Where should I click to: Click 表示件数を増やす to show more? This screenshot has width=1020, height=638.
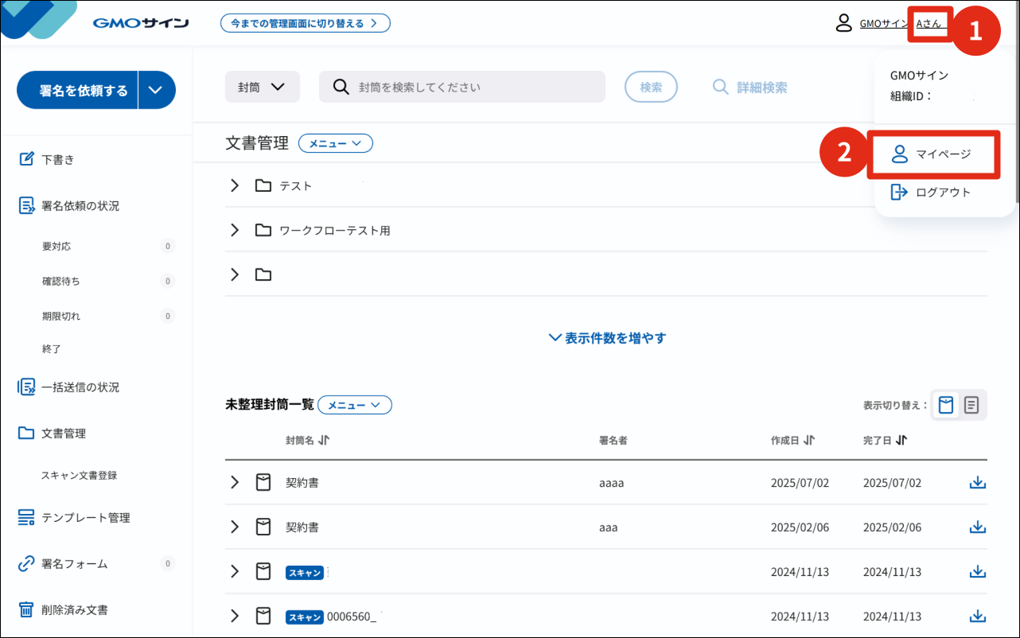(607, 338)
